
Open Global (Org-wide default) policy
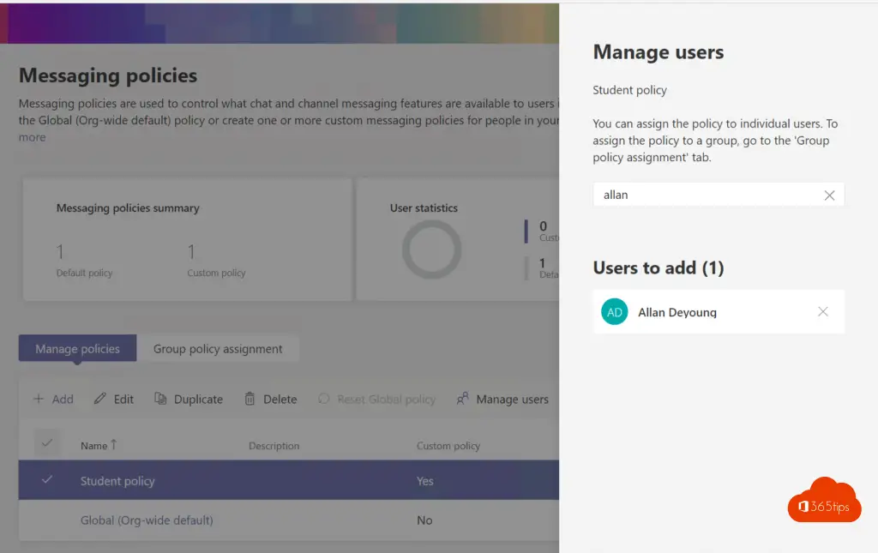coord(147,520)
